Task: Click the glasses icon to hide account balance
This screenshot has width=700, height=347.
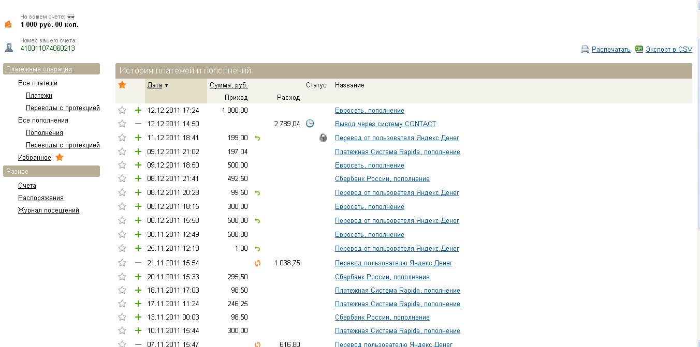Action: point(71,17)
